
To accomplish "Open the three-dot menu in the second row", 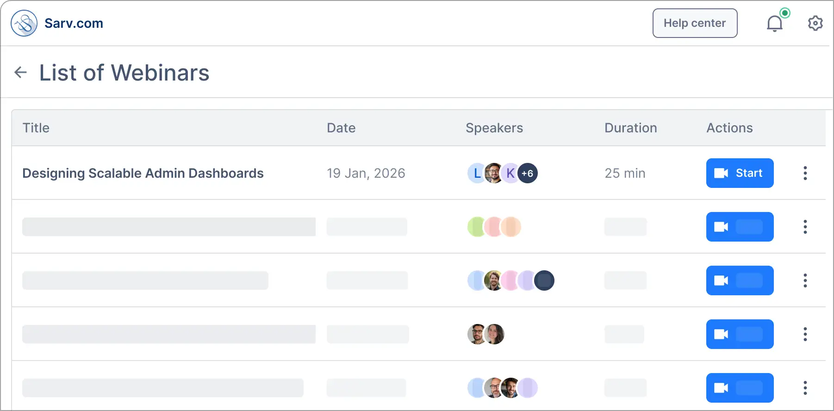I will [805, 227].
